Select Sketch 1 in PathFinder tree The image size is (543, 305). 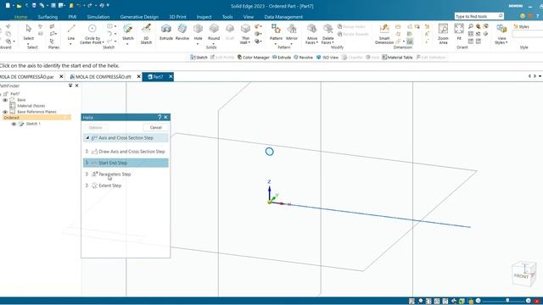coord(33,124)
